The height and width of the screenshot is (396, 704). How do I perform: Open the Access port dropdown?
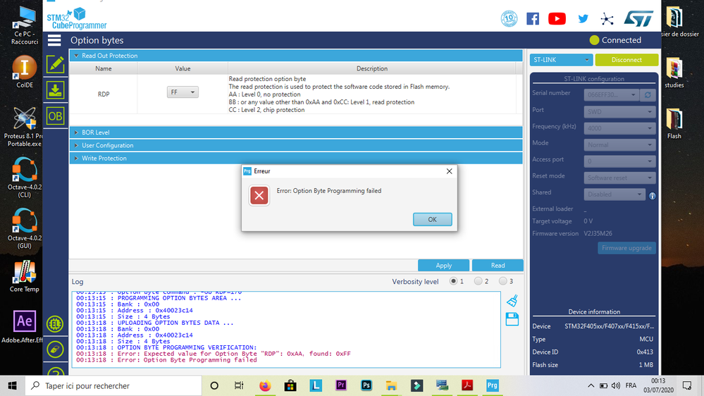[619, 161]
